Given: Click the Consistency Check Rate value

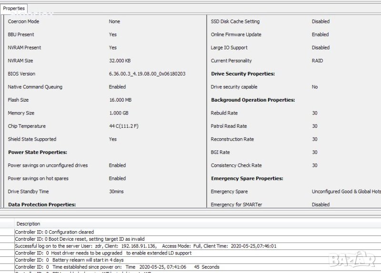Looking at the screenshot, I should tap(315, 166).
